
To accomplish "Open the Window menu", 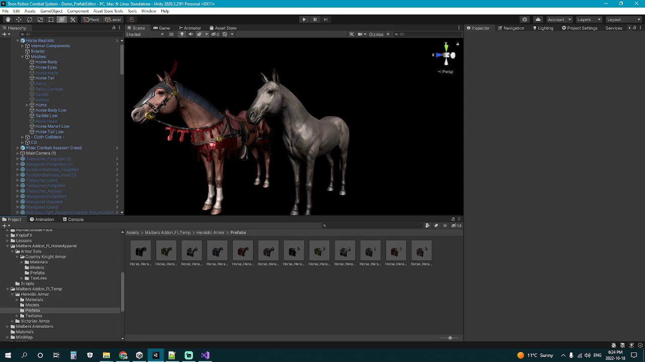I will point(149,11).
